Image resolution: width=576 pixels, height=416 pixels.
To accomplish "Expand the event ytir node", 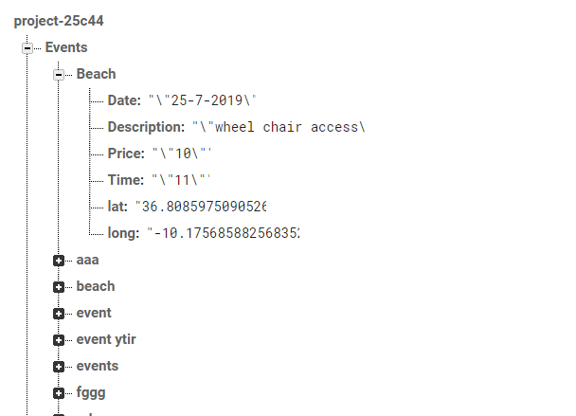I will (59, 340).
